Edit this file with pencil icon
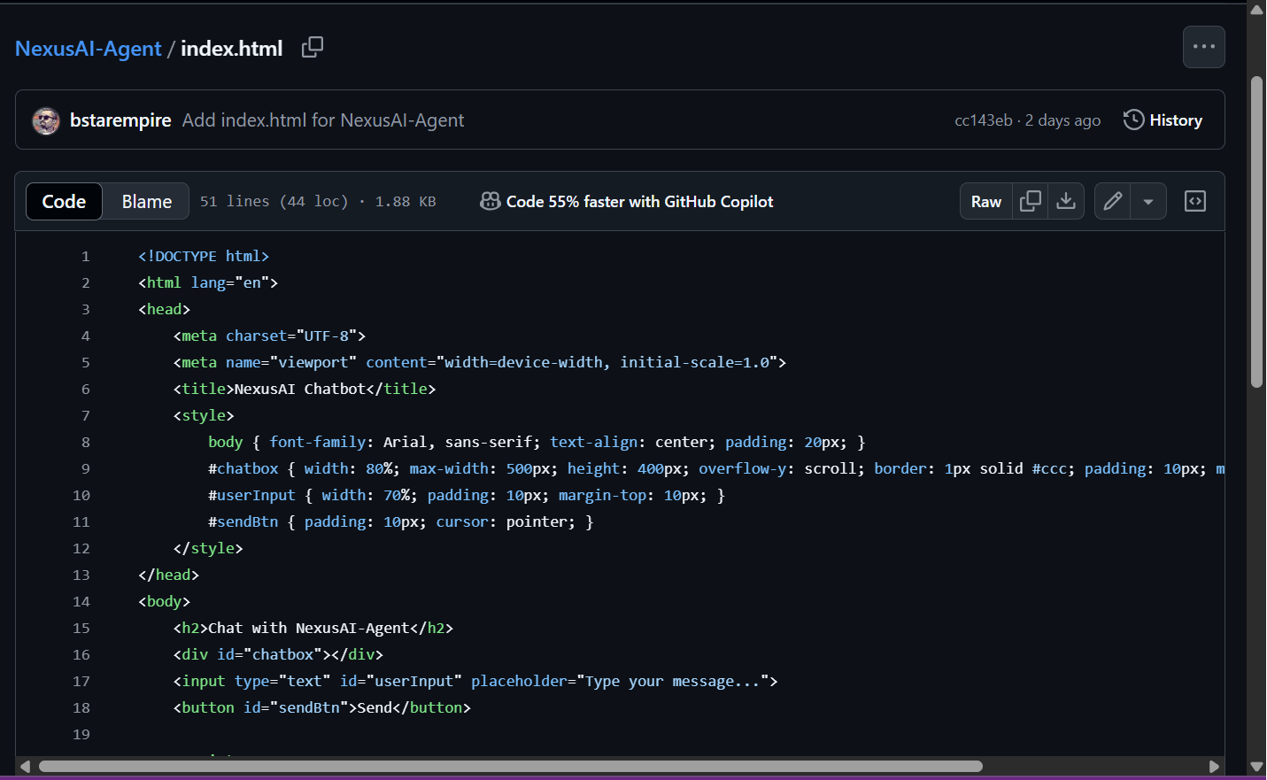Image resolution: width=1267 pixels, height=780 pixels. (1112, 202)
